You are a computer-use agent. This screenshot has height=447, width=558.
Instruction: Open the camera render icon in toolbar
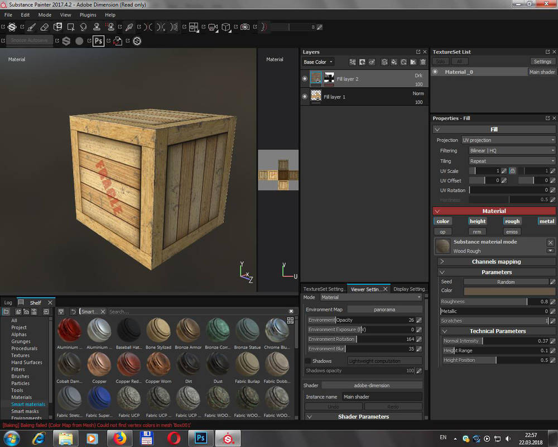coord(245,27)
